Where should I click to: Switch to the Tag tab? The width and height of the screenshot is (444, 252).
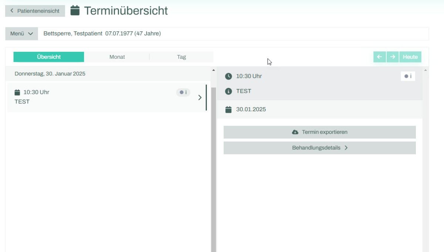(x=181, y=57)
